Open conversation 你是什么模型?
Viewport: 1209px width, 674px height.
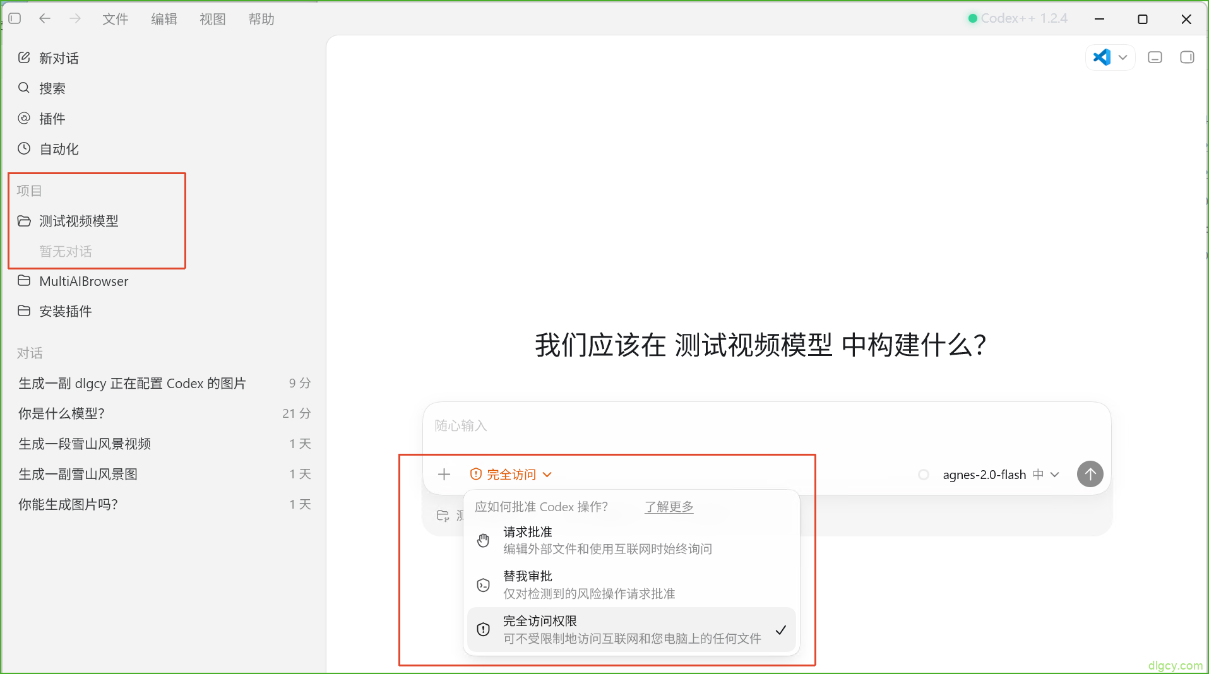pos(164,413)
